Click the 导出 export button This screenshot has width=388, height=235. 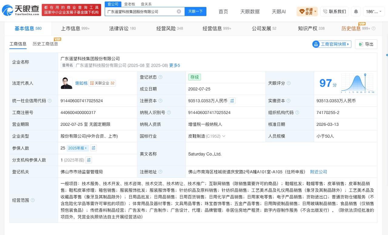366,44
